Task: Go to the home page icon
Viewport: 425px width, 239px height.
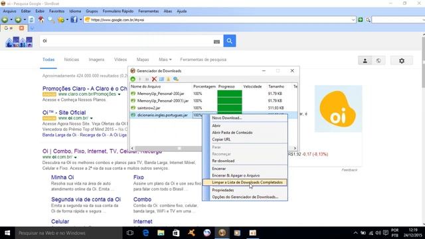Action: pos(41,19)
